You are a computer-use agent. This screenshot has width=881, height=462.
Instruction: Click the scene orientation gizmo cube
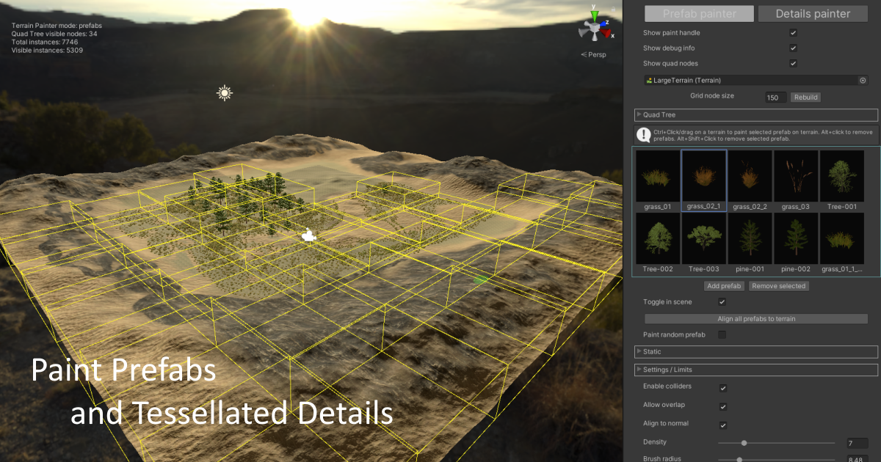594,29
